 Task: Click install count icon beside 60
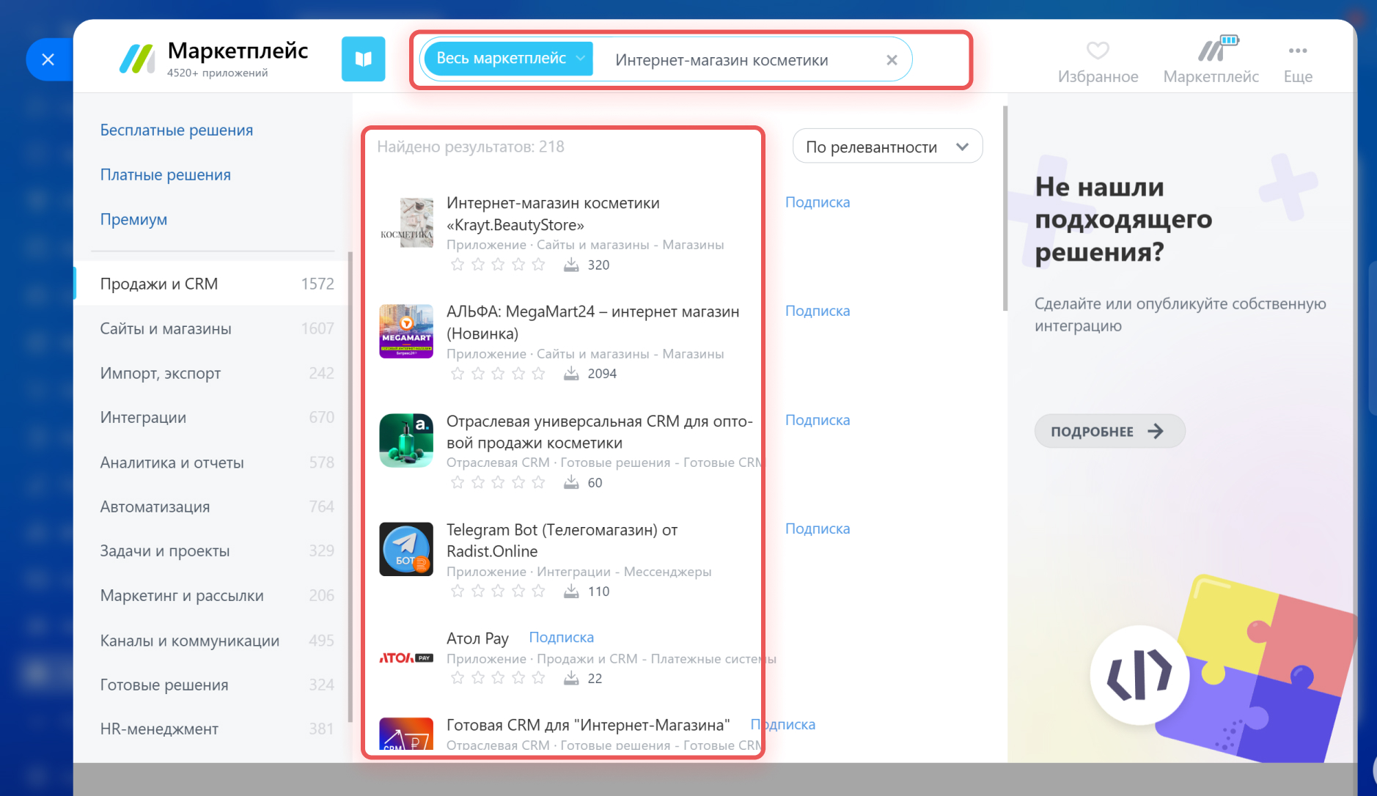571,482
